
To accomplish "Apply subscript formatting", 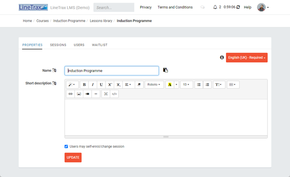I will point(119,85).
